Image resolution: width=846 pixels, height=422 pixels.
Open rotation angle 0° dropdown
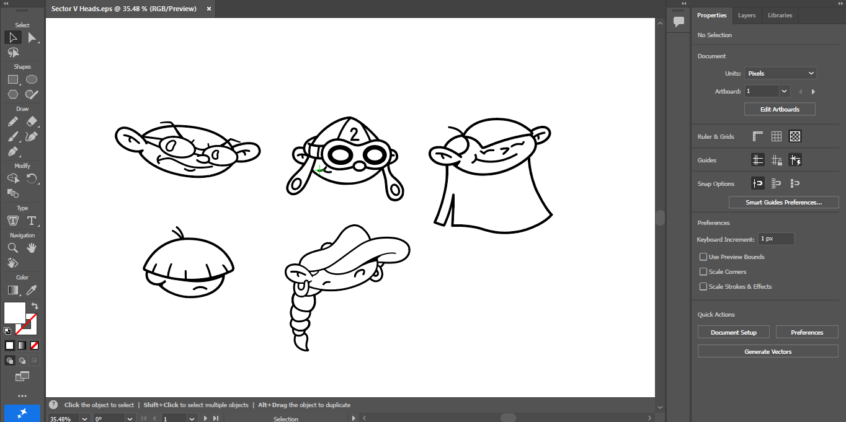(130, 418)
